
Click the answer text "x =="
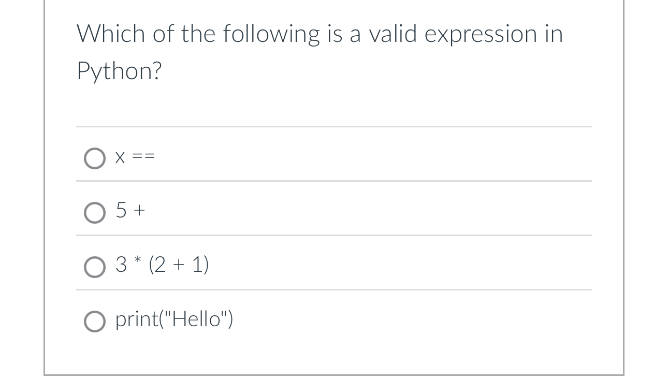134,157
